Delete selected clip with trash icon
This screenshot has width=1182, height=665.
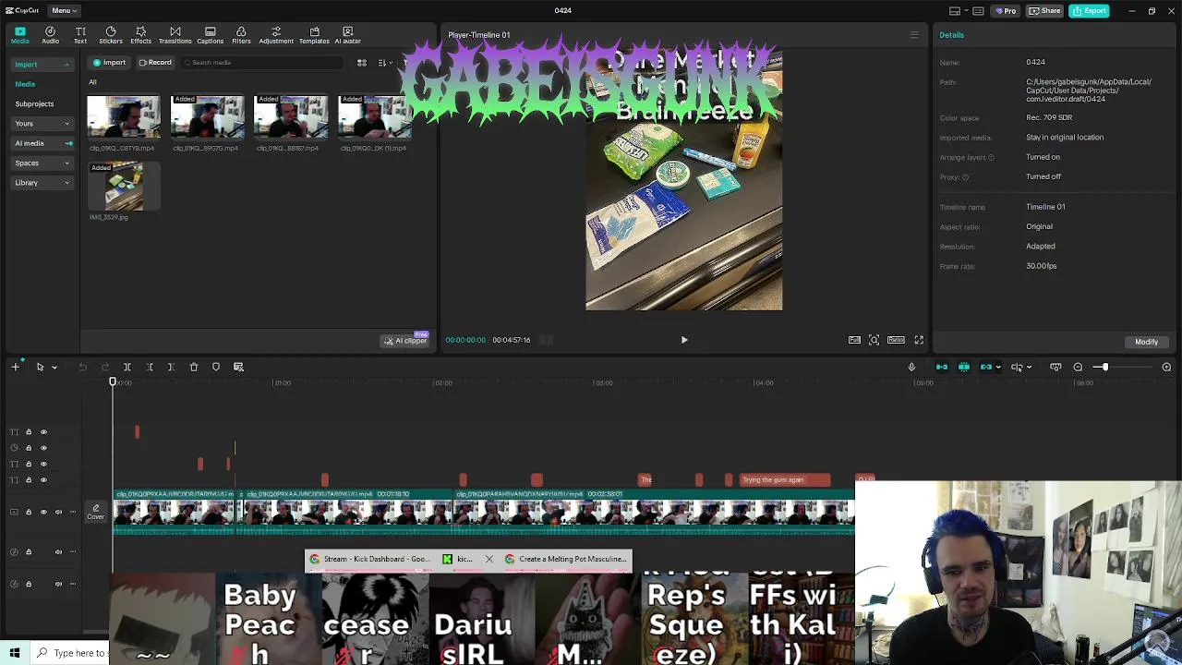click(194, 367)
